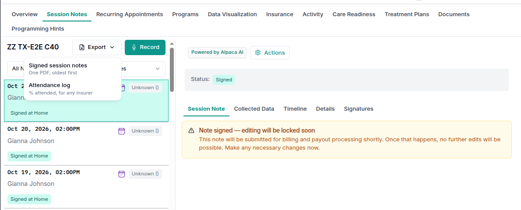Image resolution: width=521 pixels, height=210 pixels.
Task: Open the Export dropdown chevron
Action: click(112, 48)
